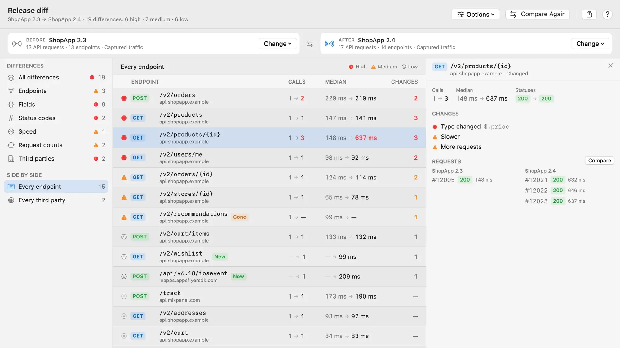The image size is (620, 348).
Task: Click the high severity icon on /v2/orders row
Action: pyautogui.click(x=124, y=98)
